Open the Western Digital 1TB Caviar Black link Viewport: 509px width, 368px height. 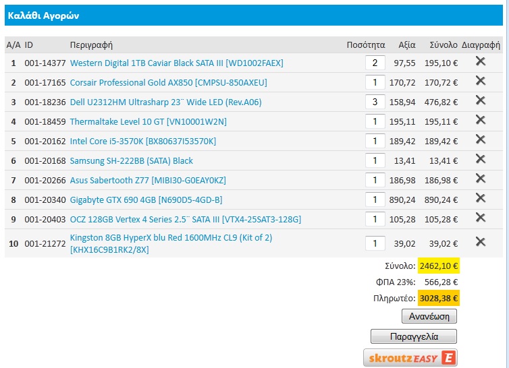point(177,63)
